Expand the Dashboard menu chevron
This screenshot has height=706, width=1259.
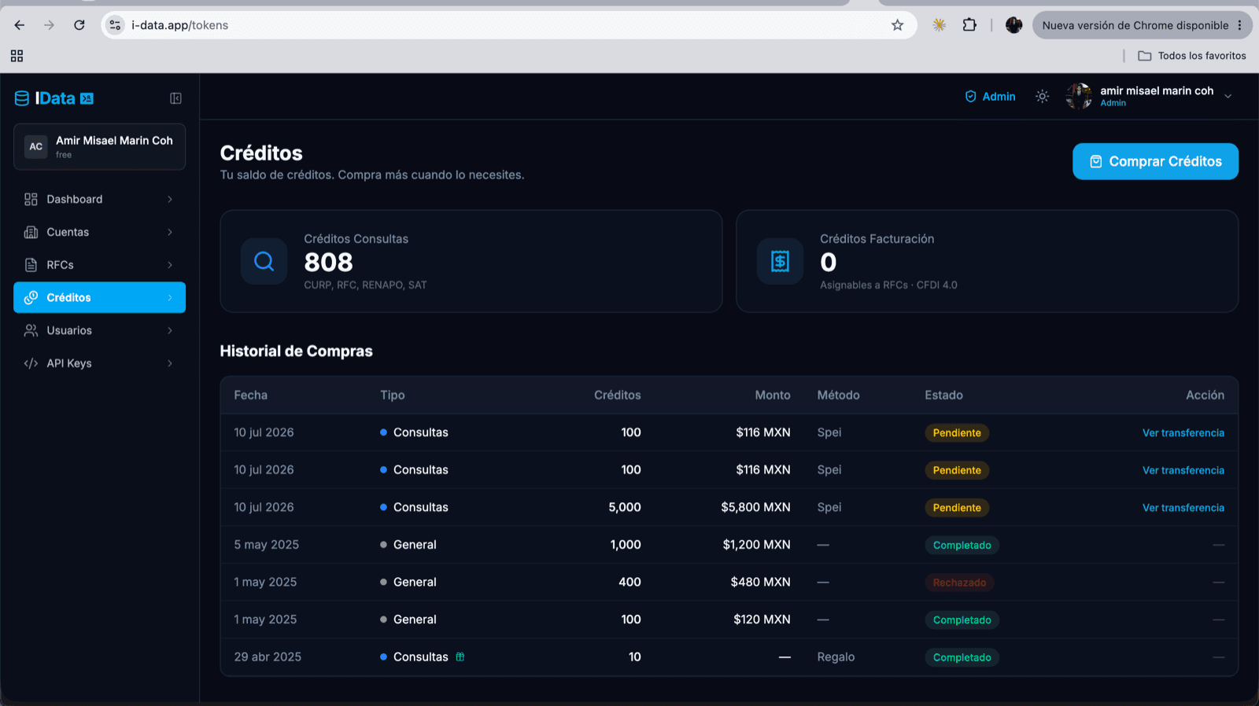[170, 199]
